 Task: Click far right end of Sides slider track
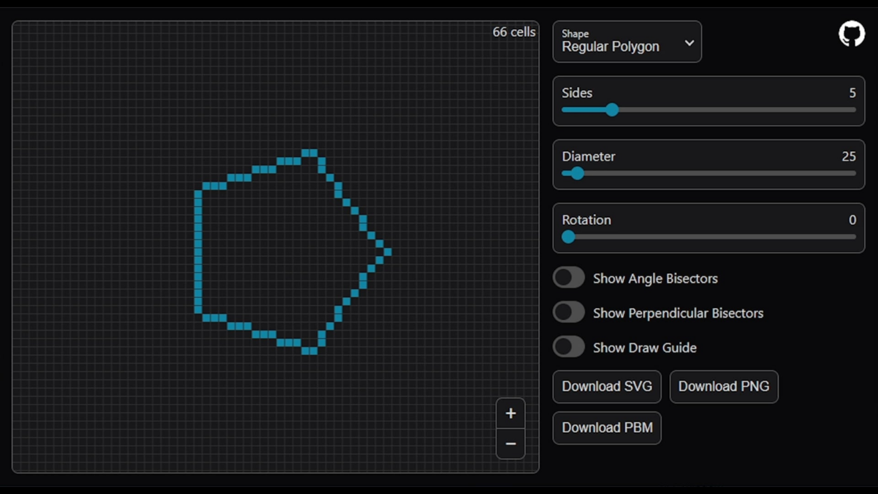coord(854,110)
